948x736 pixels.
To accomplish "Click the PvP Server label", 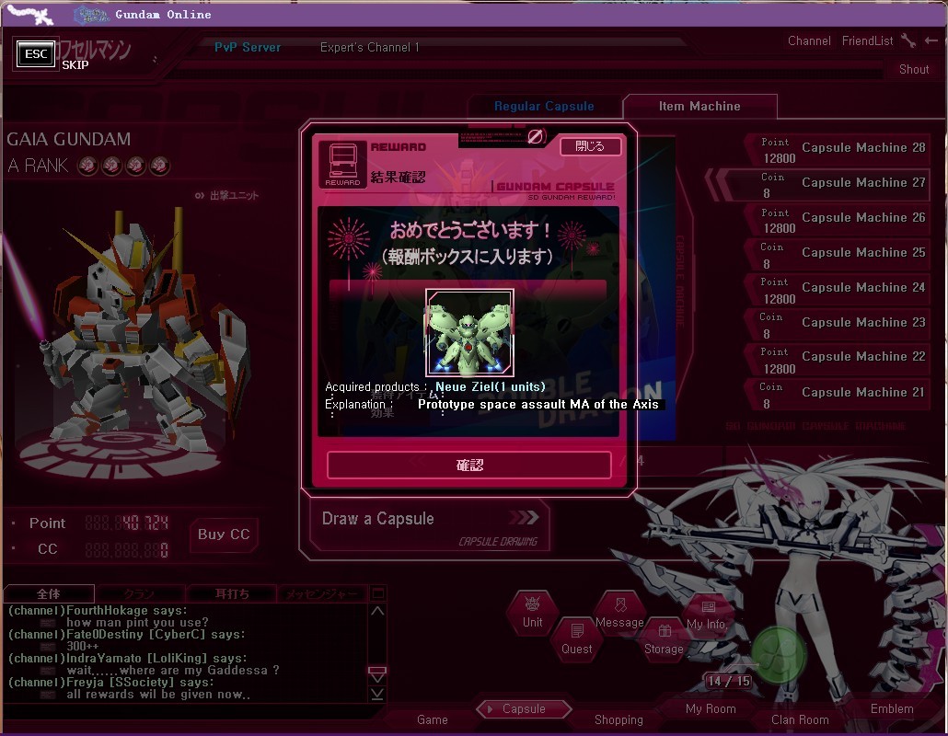I will click(248, 47).
